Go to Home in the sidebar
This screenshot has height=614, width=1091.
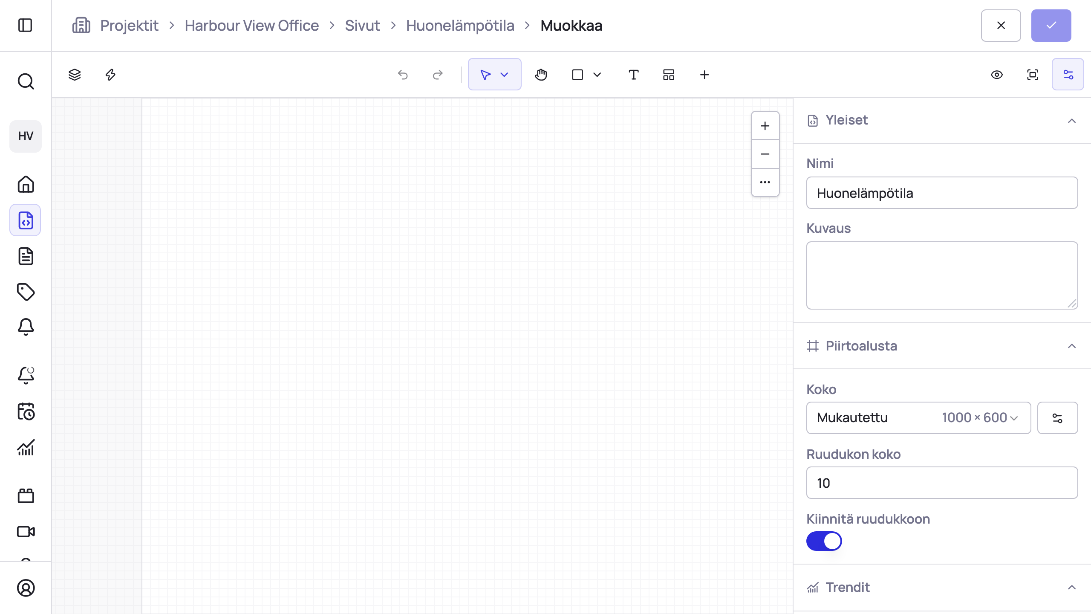26,184
